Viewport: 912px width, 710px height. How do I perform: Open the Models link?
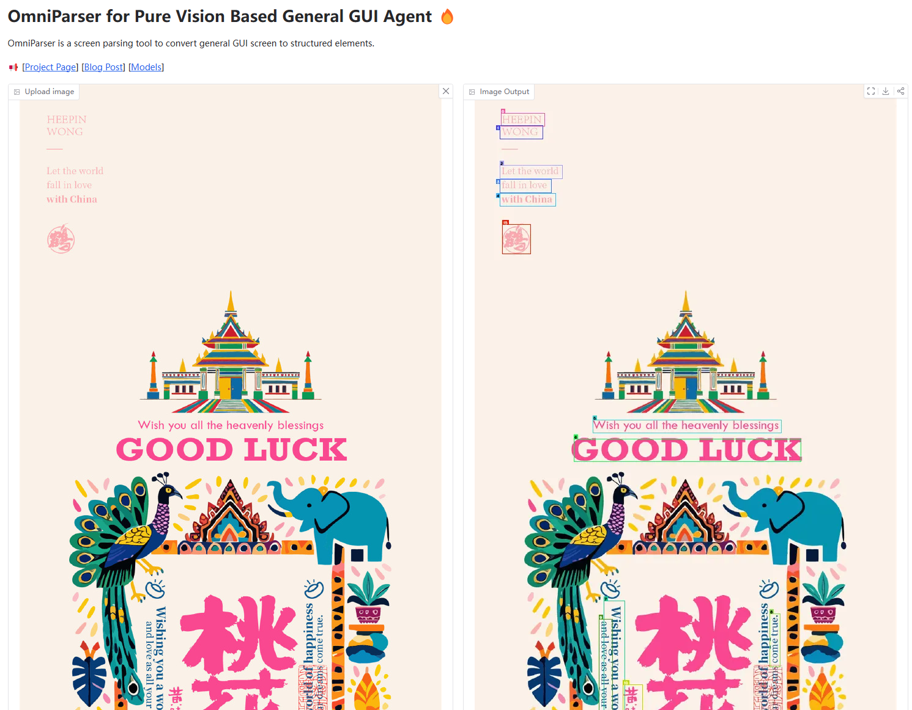pyautogui.click(x=146, y=67)
